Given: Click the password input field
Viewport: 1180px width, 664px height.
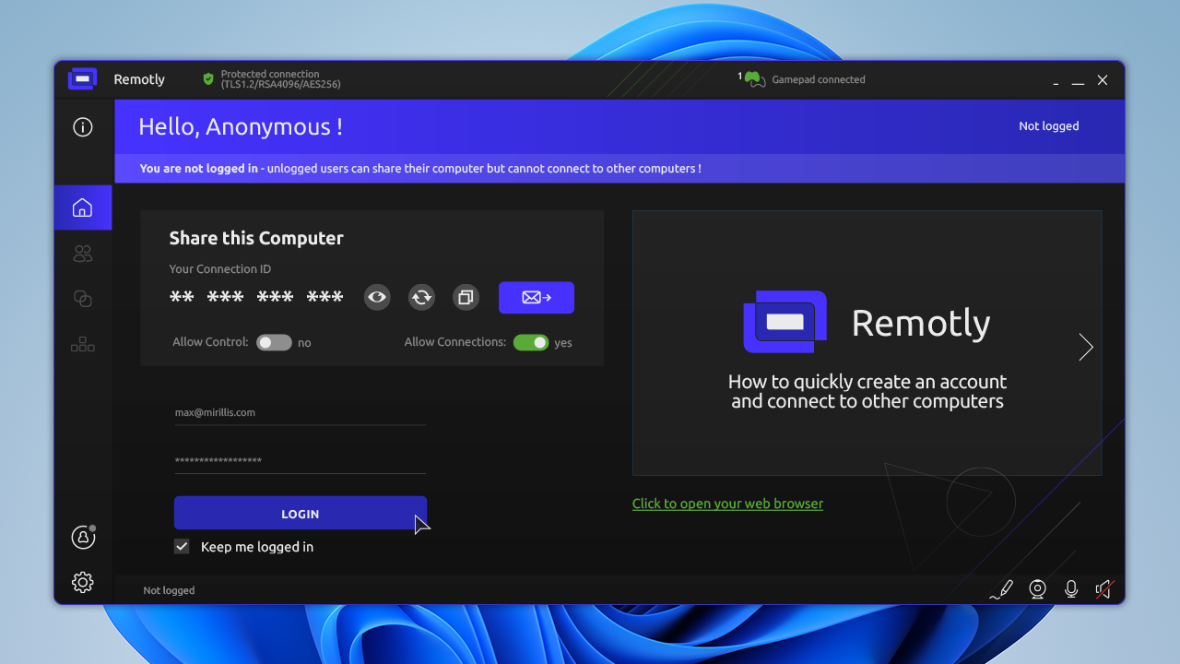Looking at the screenshot, I should [x=300, y=461].
